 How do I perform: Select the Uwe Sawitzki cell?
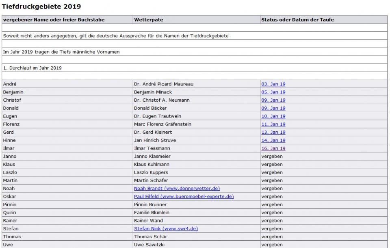[149, 245]
